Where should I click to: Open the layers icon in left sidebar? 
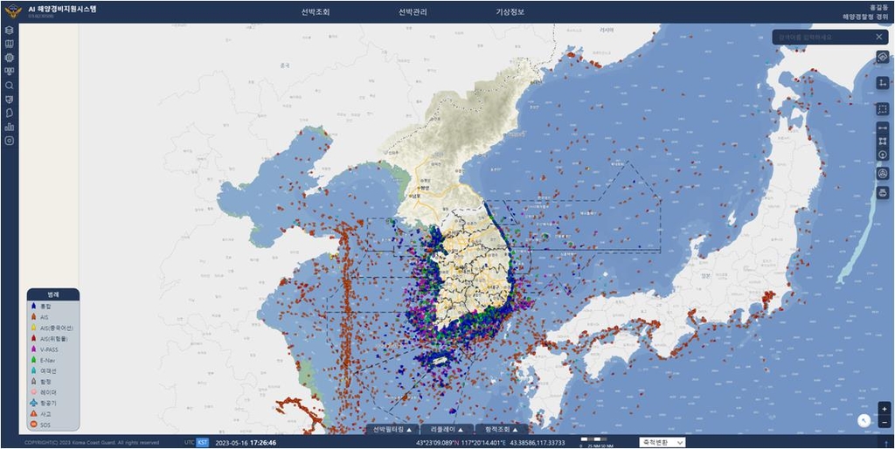click(x=10, y=30)
